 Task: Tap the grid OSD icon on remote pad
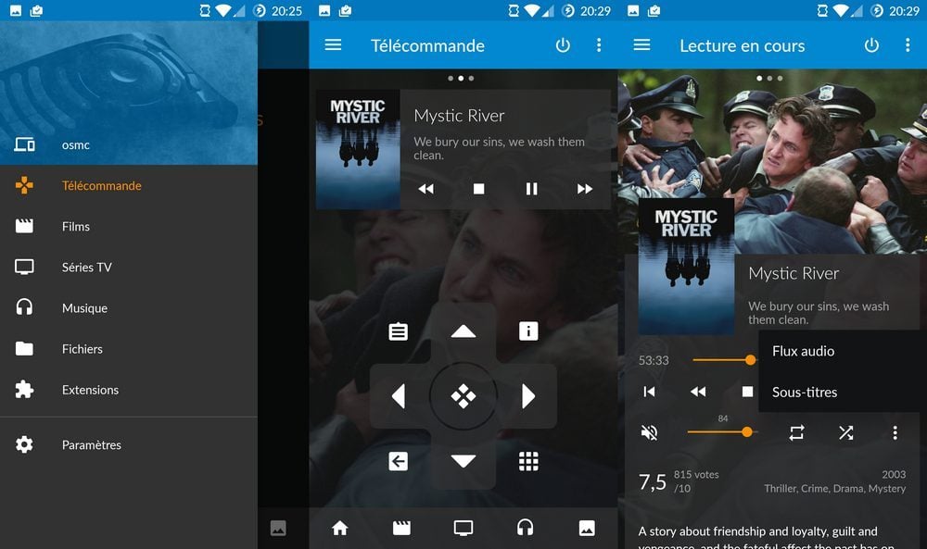pos(528,461)
